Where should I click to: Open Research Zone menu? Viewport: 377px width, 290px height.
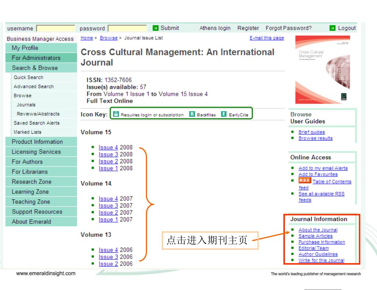pyautogui.click(x=41, y=182)
